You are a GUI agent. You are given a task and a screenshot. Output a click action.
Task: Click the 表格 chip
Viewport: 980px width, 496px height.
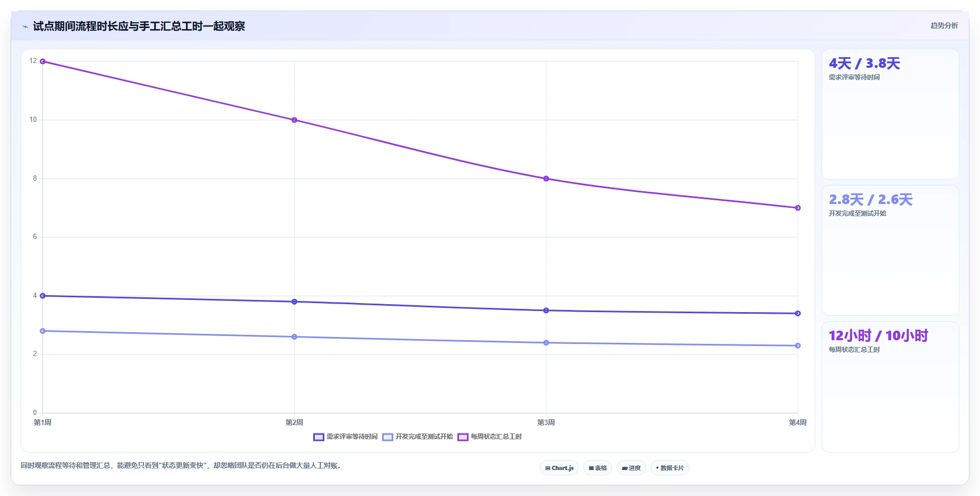coord(598,468)
